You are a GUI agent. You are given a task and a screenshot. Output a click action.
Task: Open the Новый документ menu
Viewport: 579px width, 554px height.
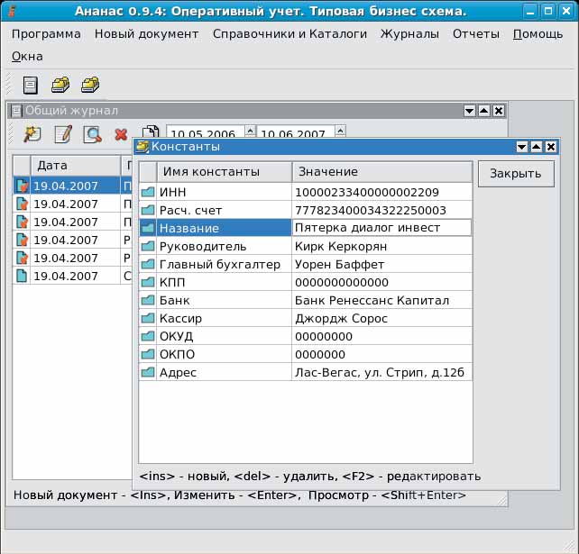147,34
